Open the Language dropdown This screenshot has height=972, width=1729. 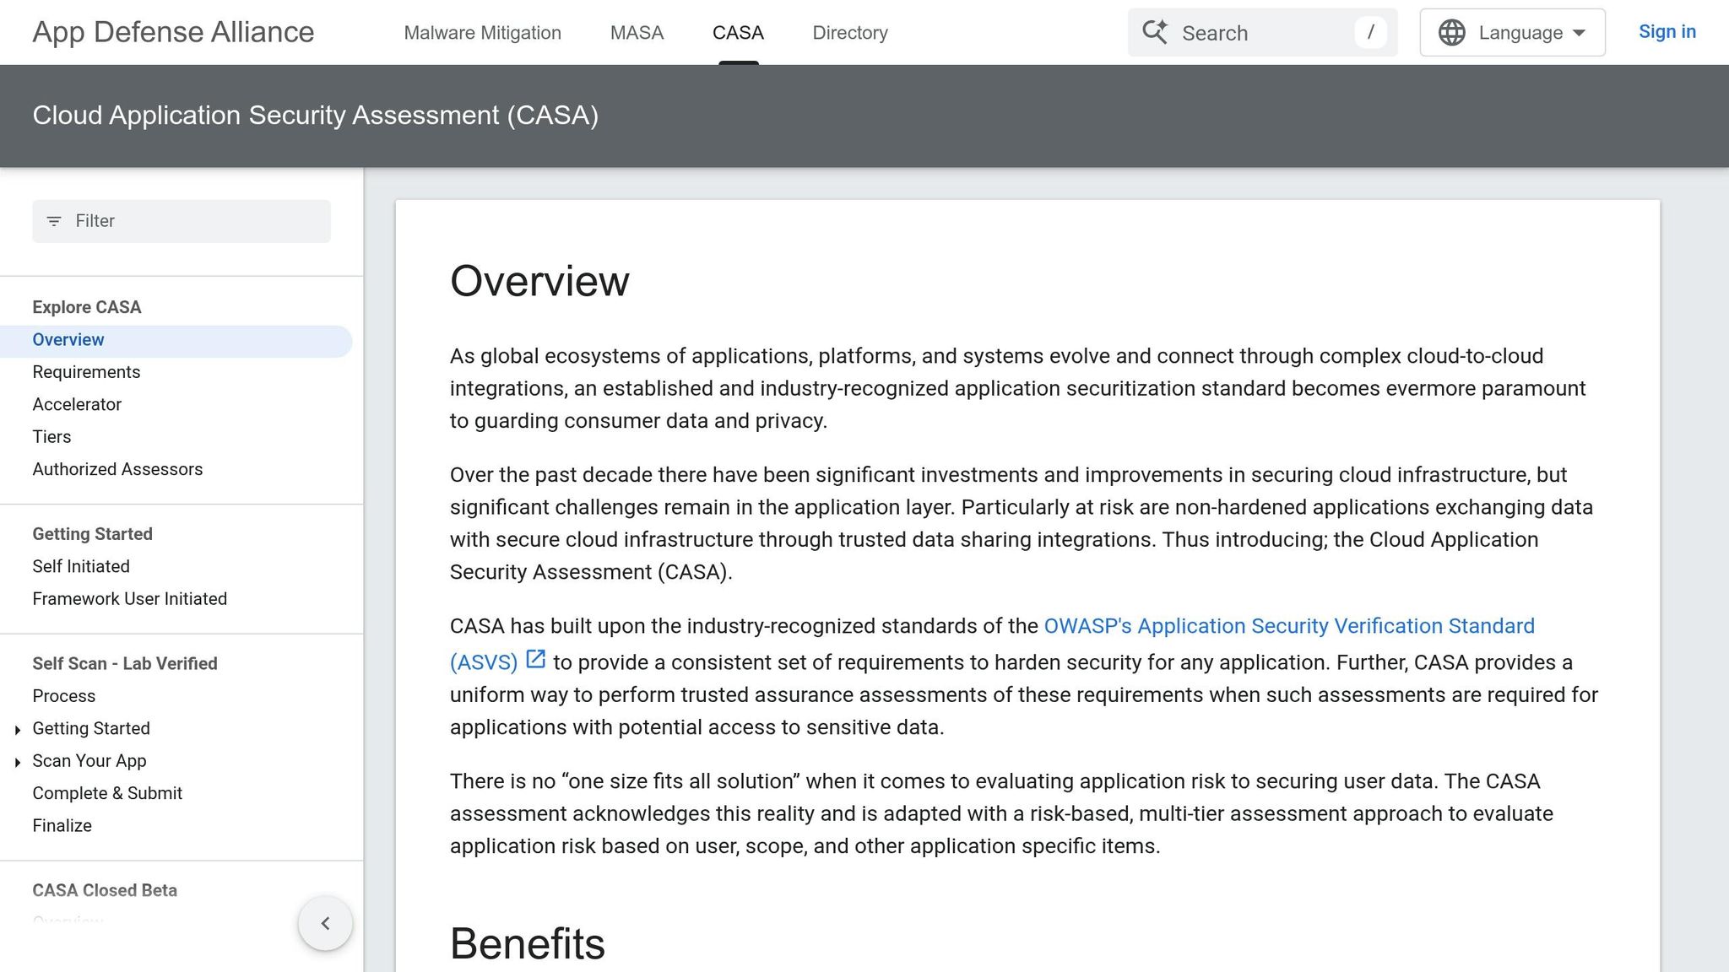point(1512,33)
